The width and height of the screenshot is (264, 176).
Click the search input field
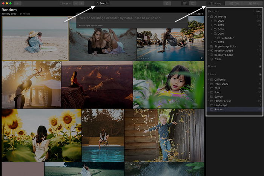[132, 18]
